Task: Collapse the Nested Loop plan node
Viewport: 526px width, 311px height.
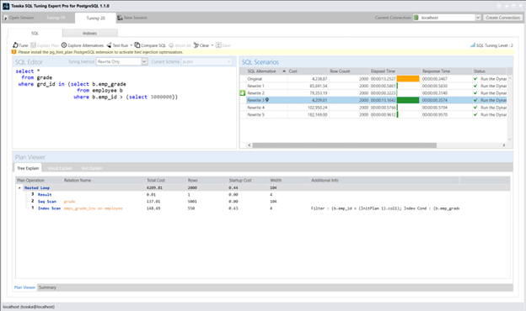Action: point(19,187)
